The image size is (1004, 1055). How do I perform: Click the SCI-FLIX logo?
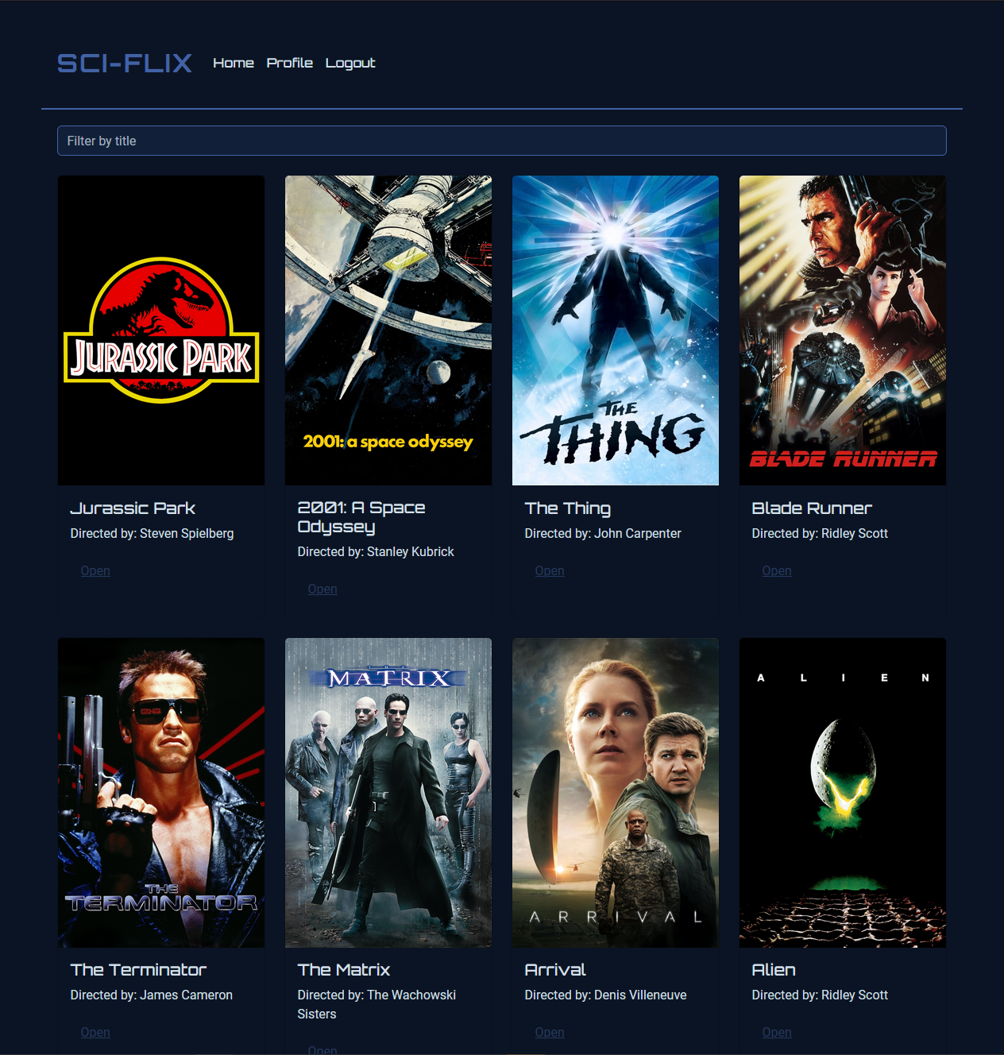[124, 63]
